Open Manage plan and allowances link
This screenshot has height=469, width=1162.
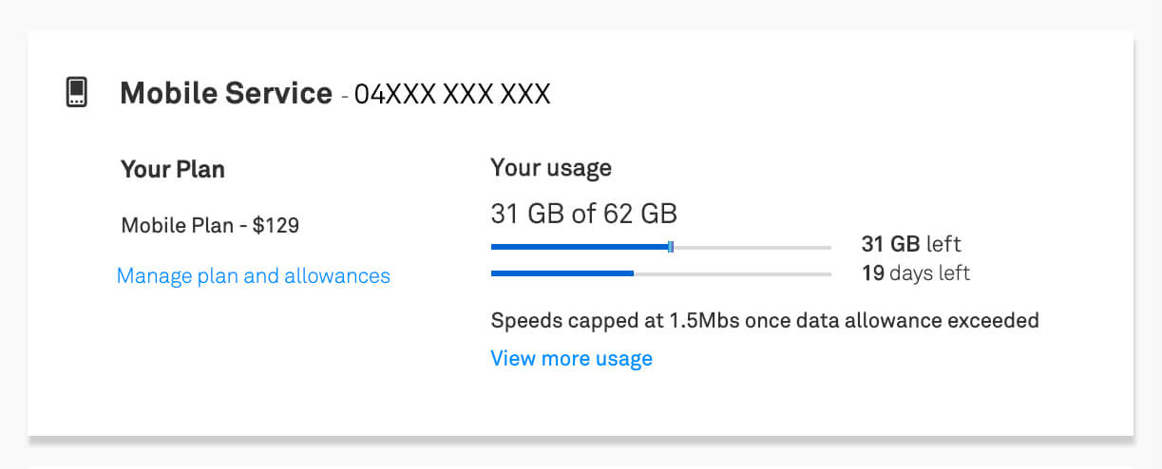[253, 276]
